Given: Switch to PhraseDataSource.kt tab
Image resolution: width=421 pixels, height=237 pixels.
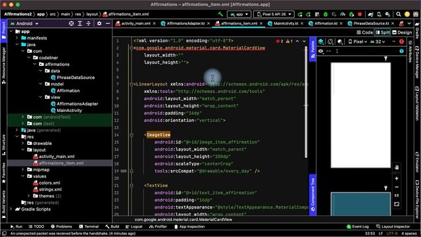Looking at the screenshot, I should click(x=371, y=24).
